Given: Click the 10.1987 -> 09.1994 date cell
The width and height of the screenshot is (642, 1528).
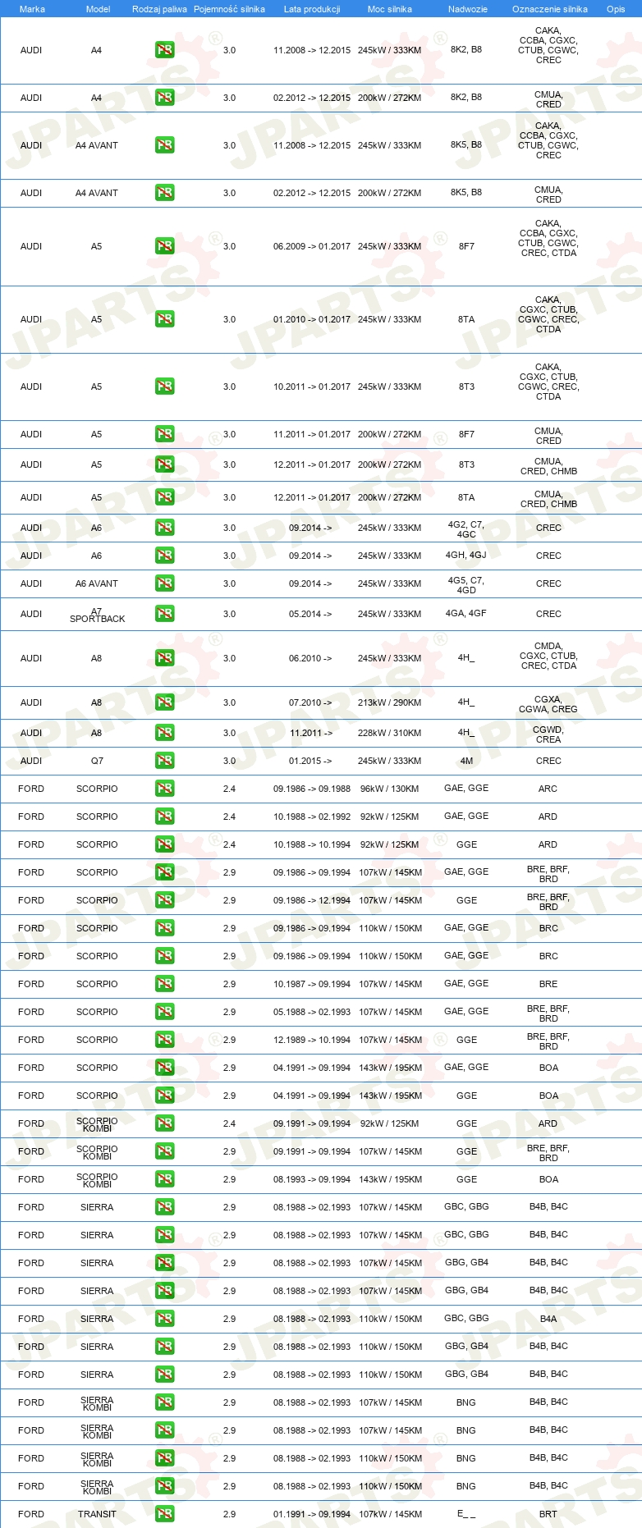Looking at the screenshot, I should coord(312,984).
